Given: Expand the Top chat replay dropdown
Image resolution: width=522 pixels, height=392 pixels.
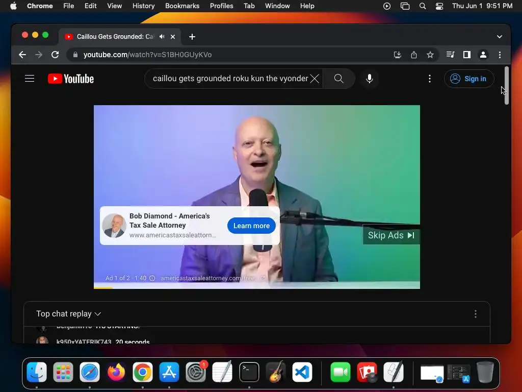Looking at the screenshot, I should [x=69, y=314].
